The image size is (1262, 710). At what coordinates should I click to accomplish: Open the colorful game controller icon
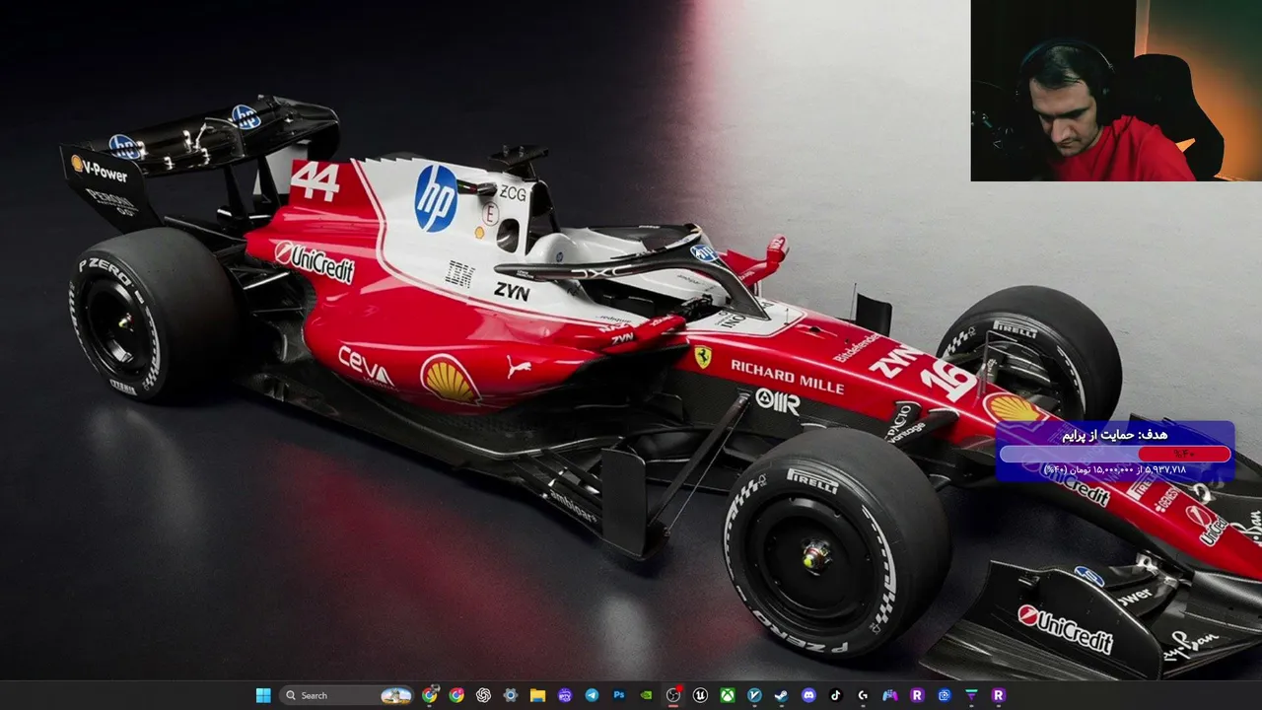(x=890, y=695)
